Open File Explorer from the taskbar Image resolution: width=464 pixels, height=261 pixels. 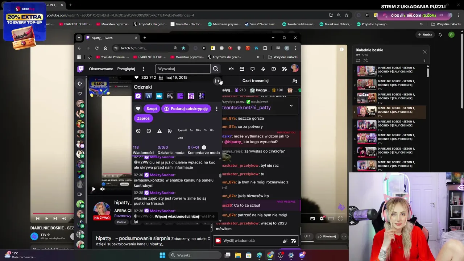(x=238, y=255)
